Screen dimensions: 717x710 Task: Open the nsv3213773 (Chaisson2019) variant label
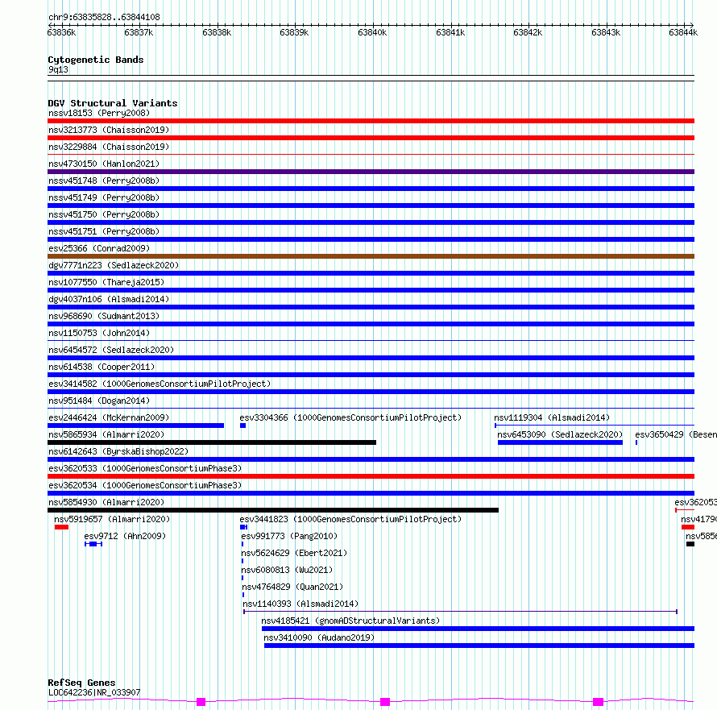(109, 130)
